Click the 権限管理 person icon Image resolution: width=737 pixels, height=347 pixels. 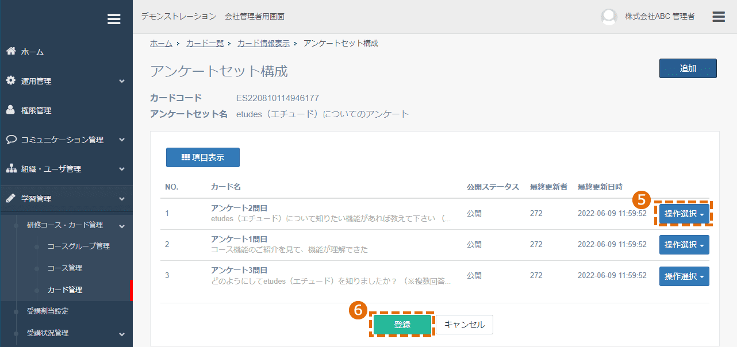[x=11, y=110]
